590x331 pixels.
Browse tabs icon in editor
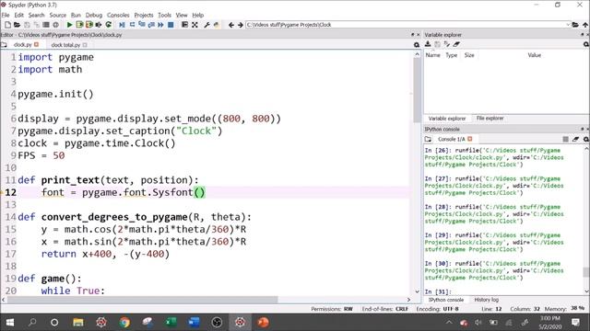click(x=4, y=45)
